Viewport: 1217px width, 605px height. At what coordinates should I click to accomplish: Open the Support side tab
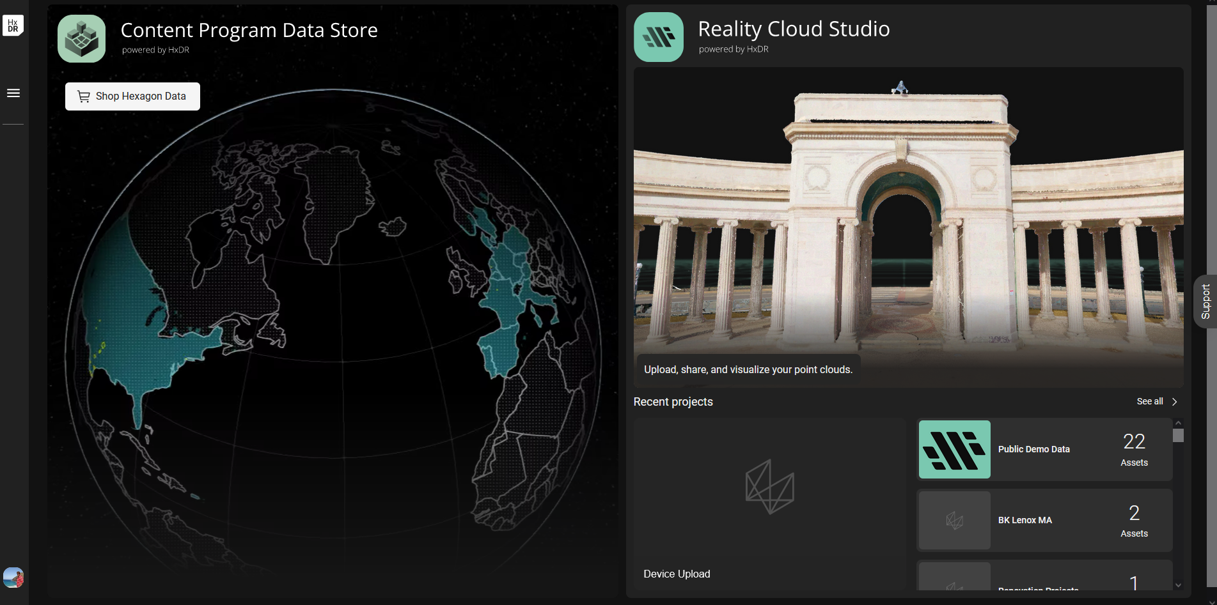point(1205,302)
